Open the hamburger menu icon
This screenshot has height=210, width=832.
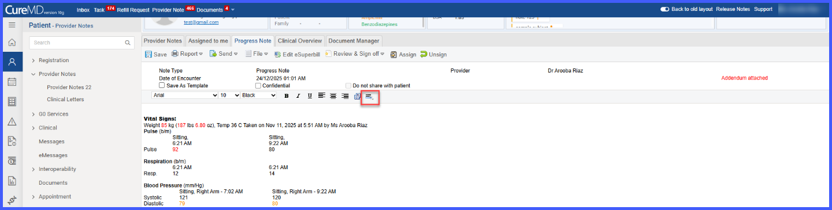[x=12, y=25]
